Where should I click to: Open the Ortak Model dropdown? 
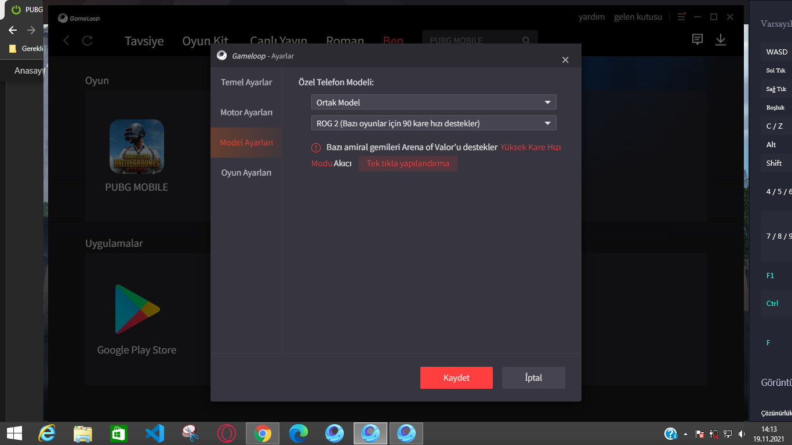click(434, 103)
